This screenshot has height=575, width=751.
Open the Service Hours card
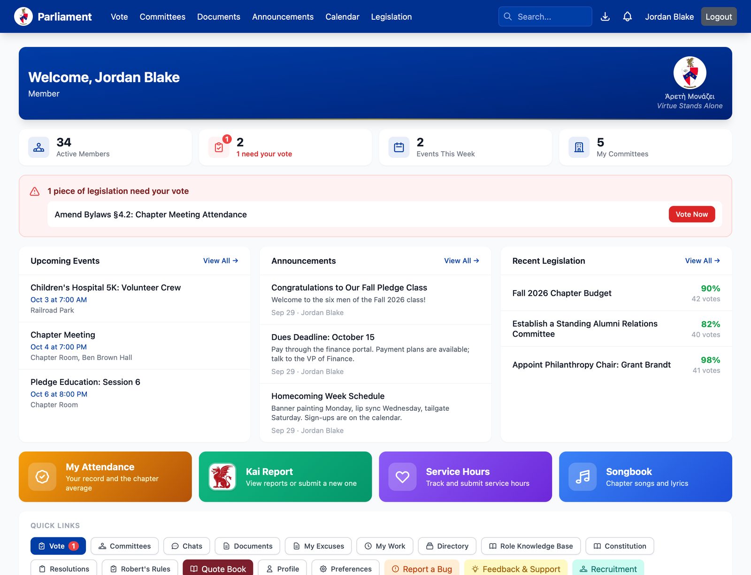[465, 477]
